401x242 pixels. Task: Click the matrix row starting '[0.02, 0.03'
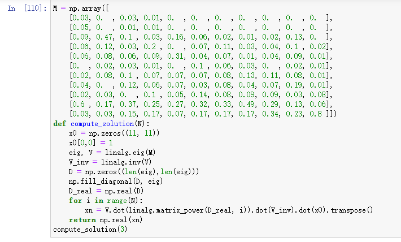201,95
